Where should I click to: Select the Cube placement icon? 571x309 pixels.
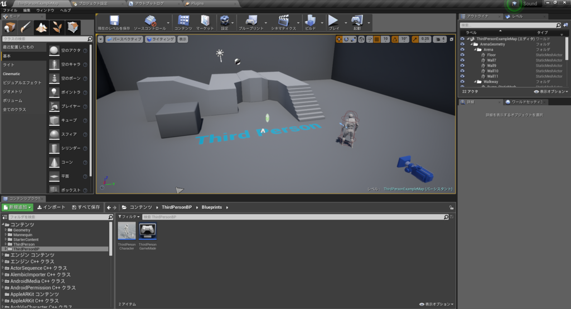[x=54, y=120]
